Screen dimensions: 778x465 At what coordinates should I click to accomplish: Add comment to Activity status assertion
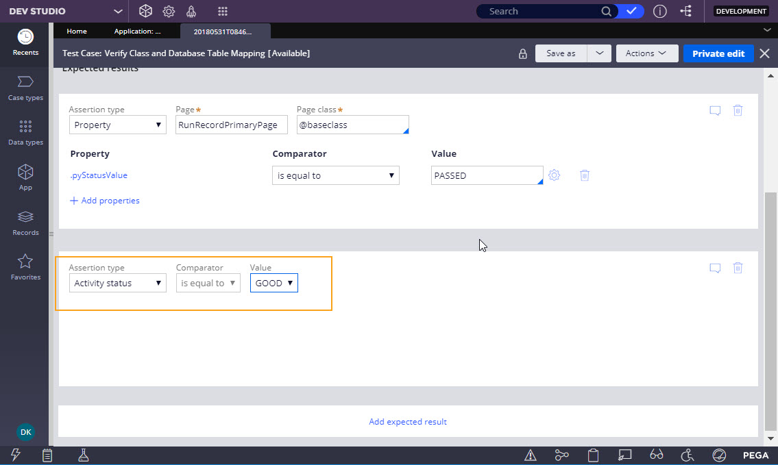[715, 268]
